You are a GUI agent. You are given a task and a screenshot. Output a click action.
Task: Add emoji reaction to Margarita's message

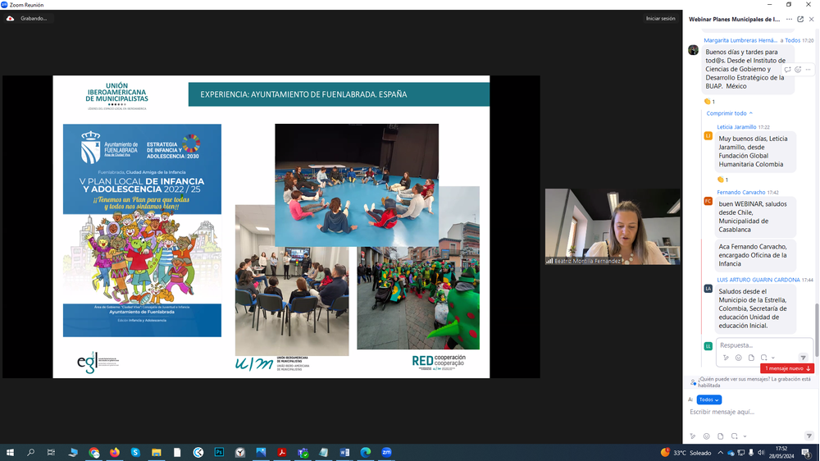(798, 70)
